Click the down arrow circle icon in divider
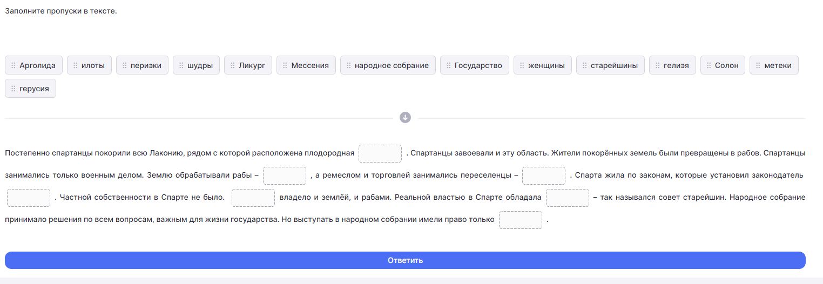 click(x=405, y=118)
